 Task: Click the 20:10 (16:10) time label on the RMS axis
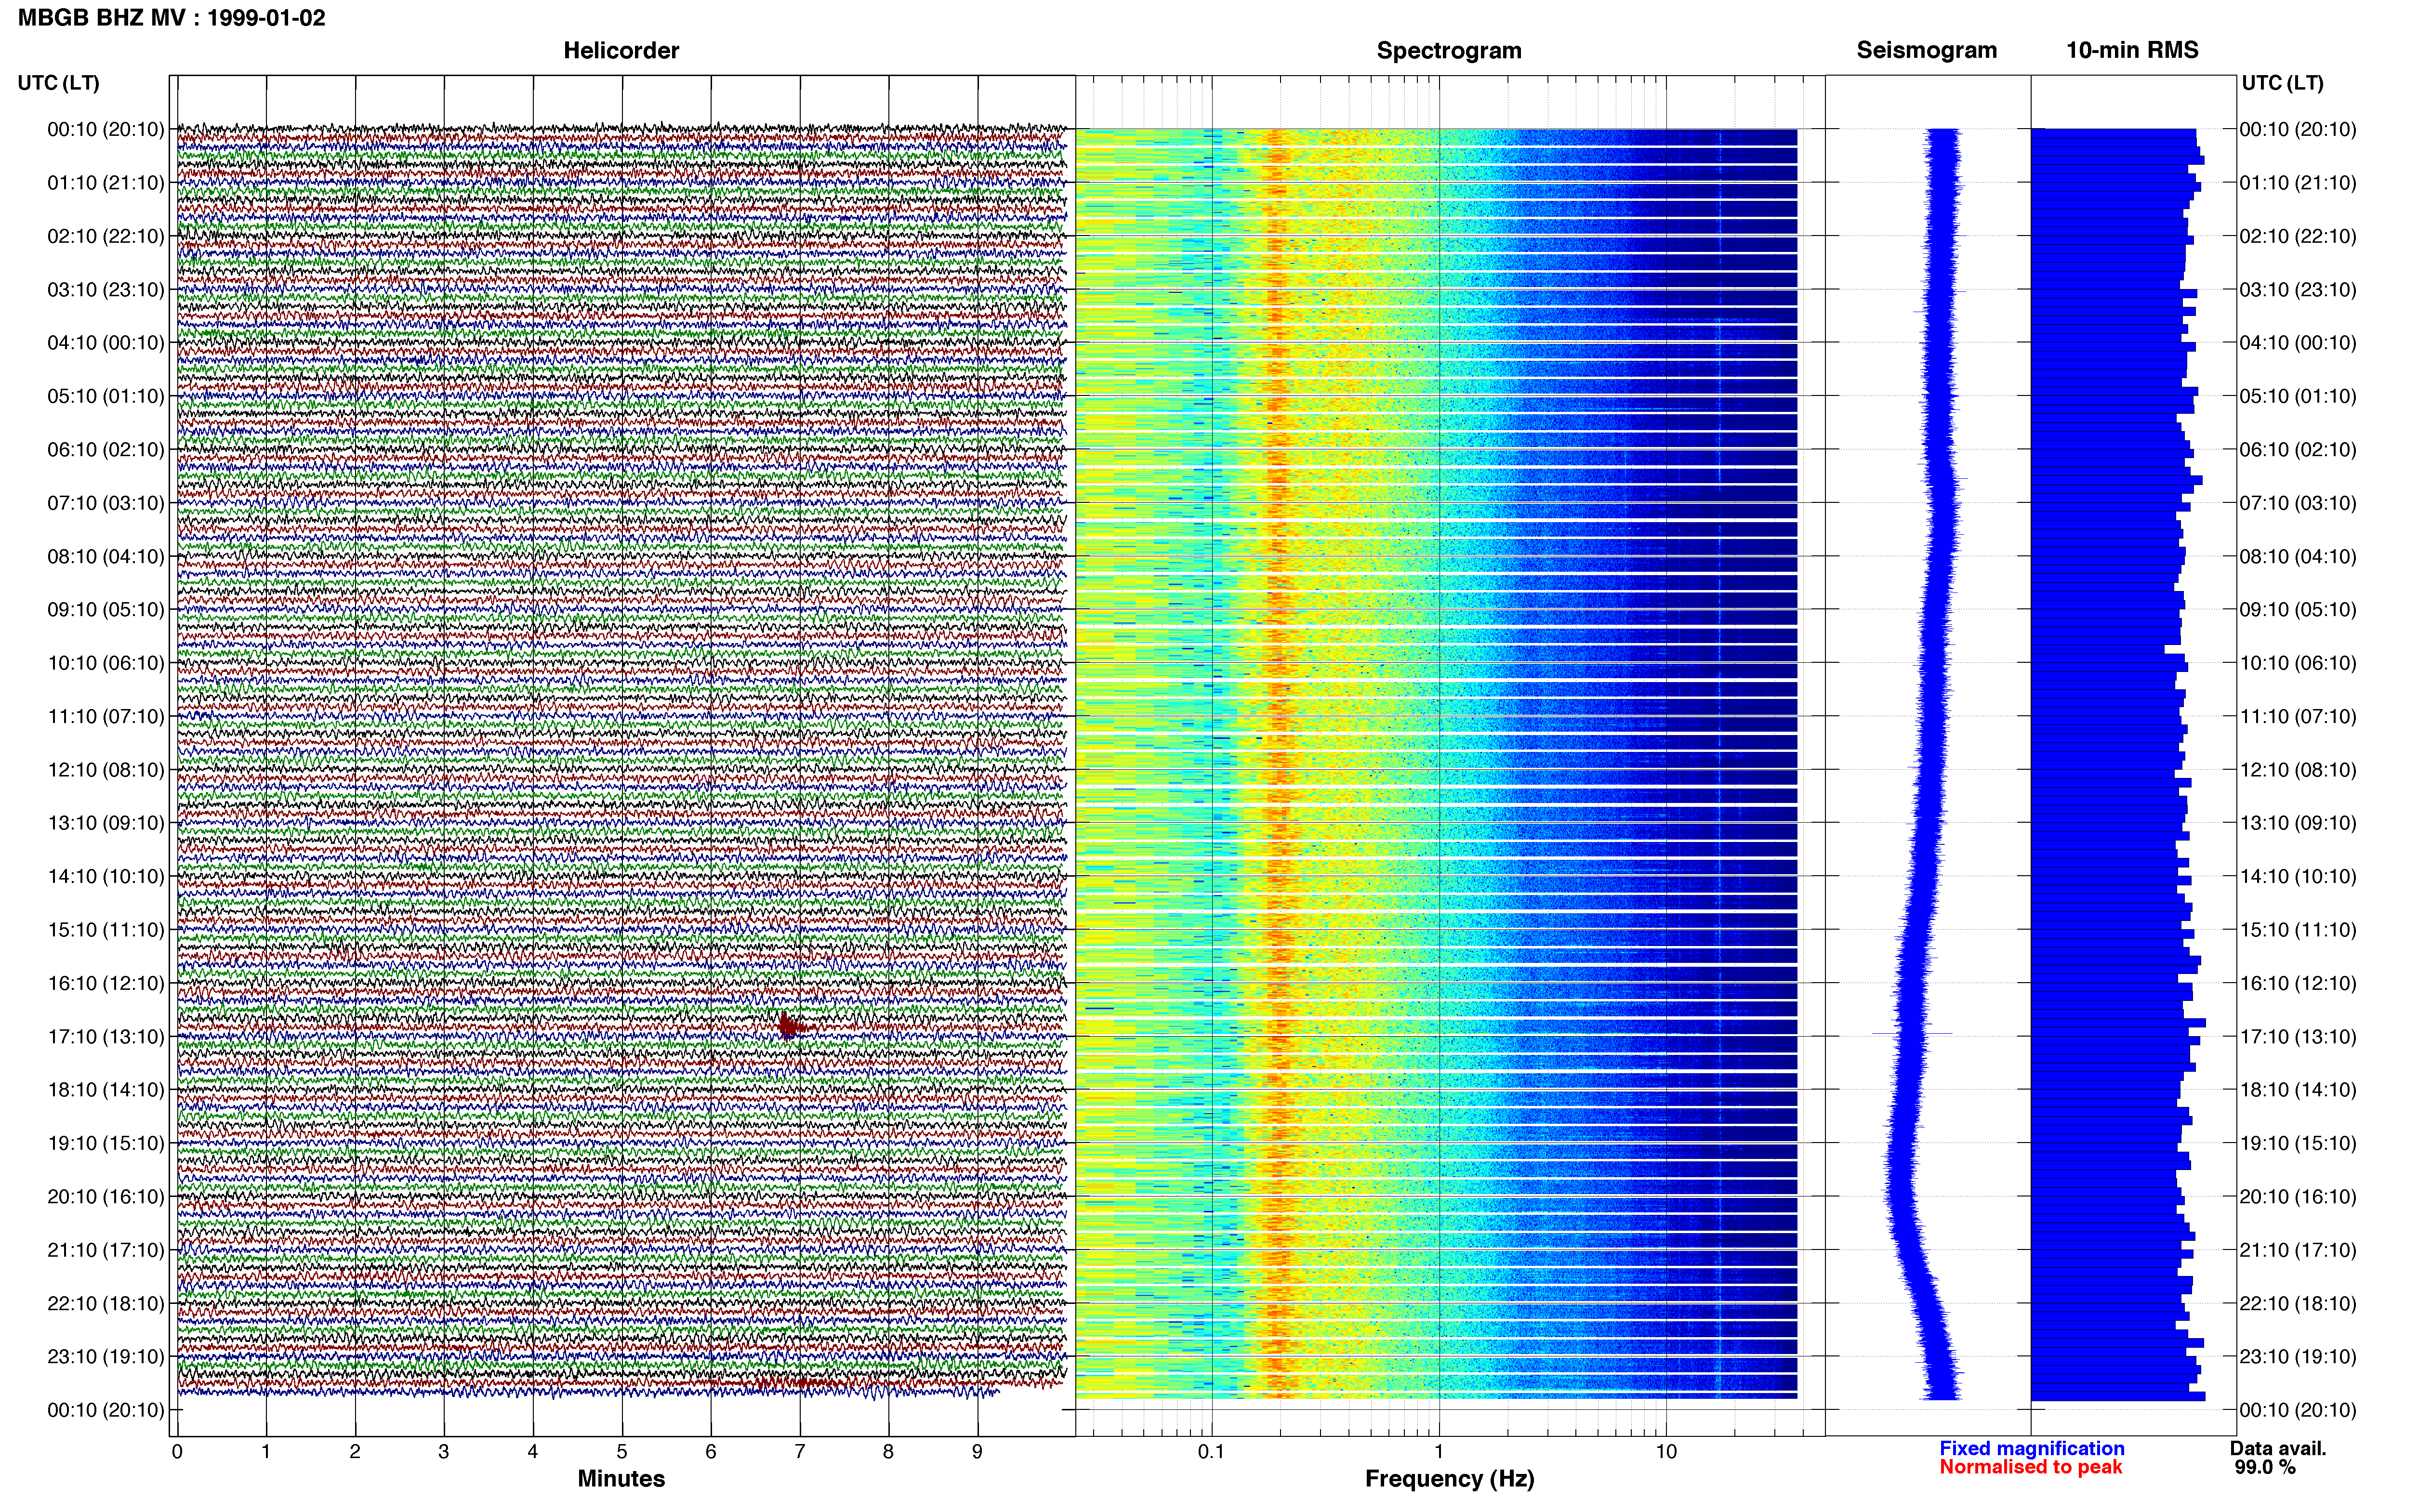2298,1197
